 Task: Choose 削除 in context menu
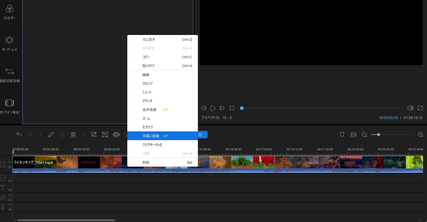162,162
